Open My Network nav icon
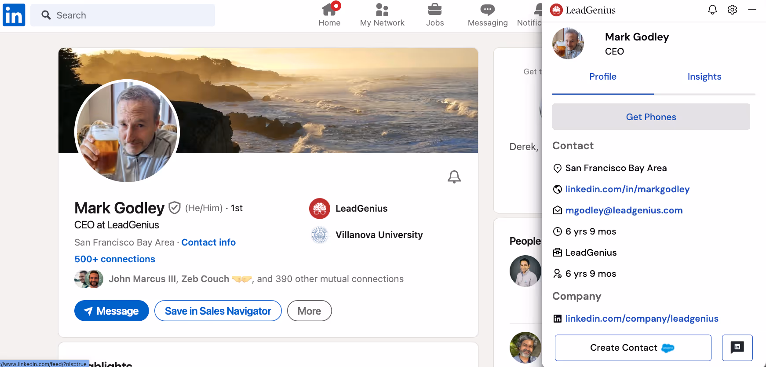This screenshot has height=367, width=766. point(382,10)
